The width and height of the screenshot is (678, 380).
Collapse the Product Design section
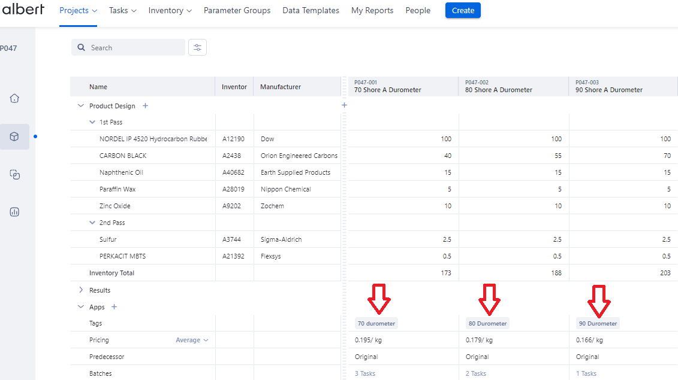(x=81, y=106)
